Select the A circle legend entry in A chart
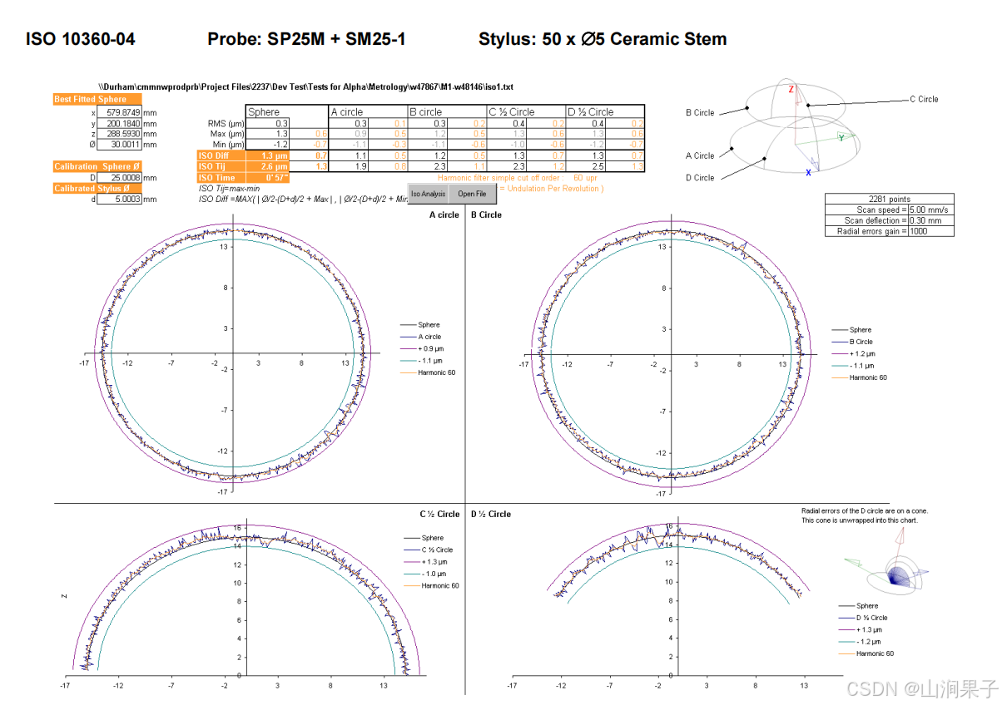Viewport: 1002px width, 705px height. tap(421, 337)
